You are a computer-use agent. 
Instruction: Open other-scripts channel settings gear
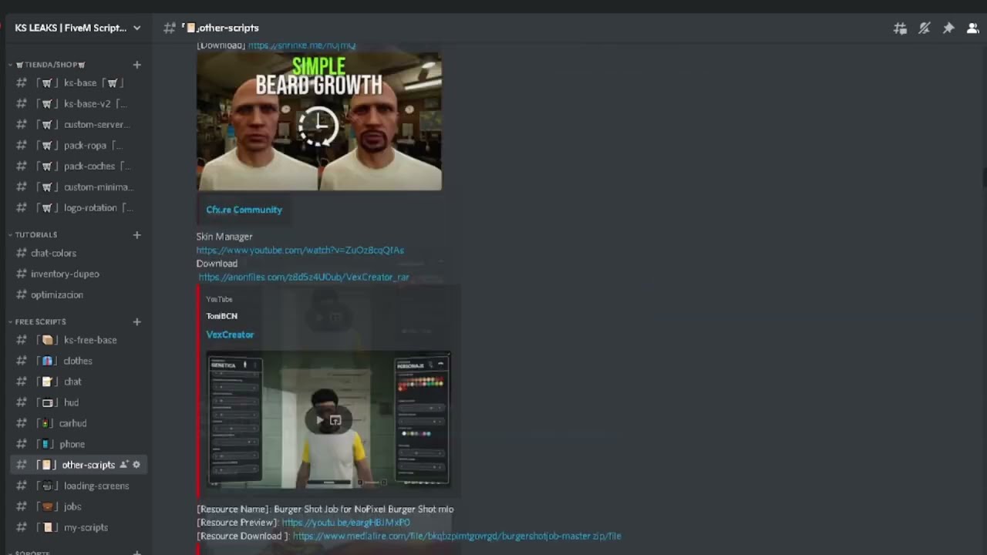[x=136, y=465]
